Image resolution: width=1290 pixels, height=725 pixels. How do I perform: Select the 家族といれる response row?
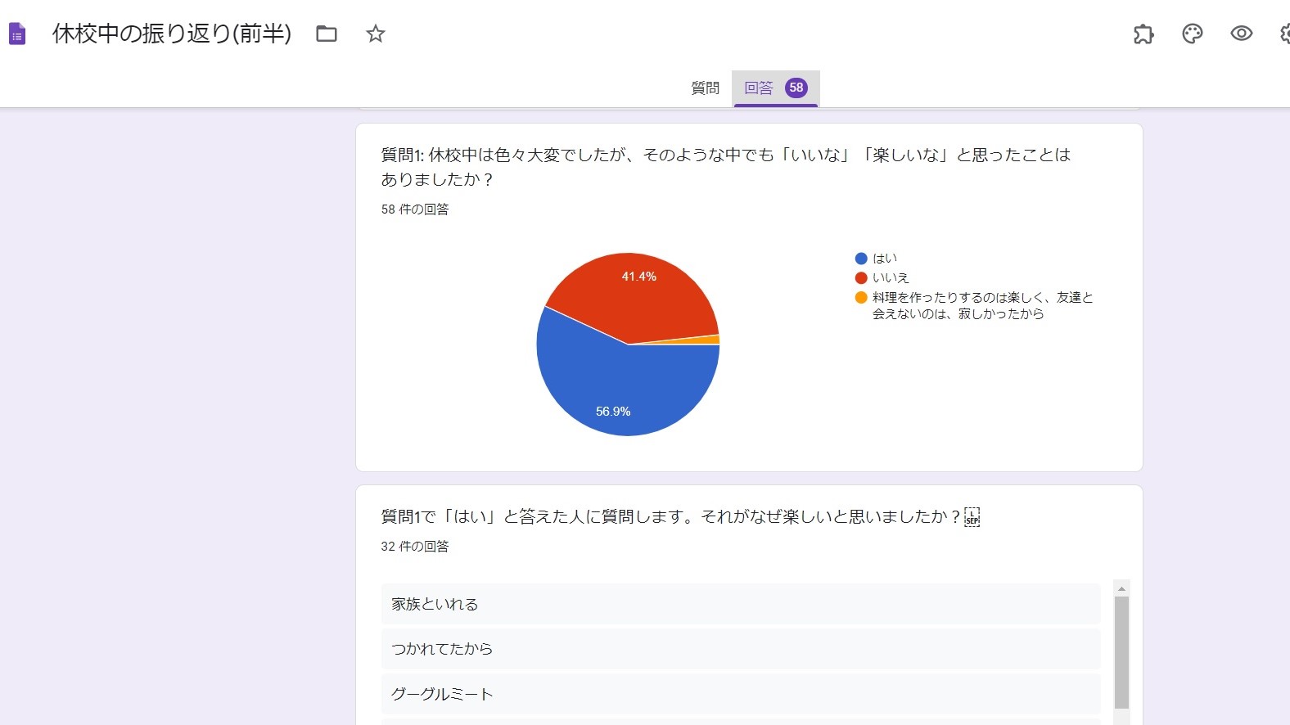[741, 604]
